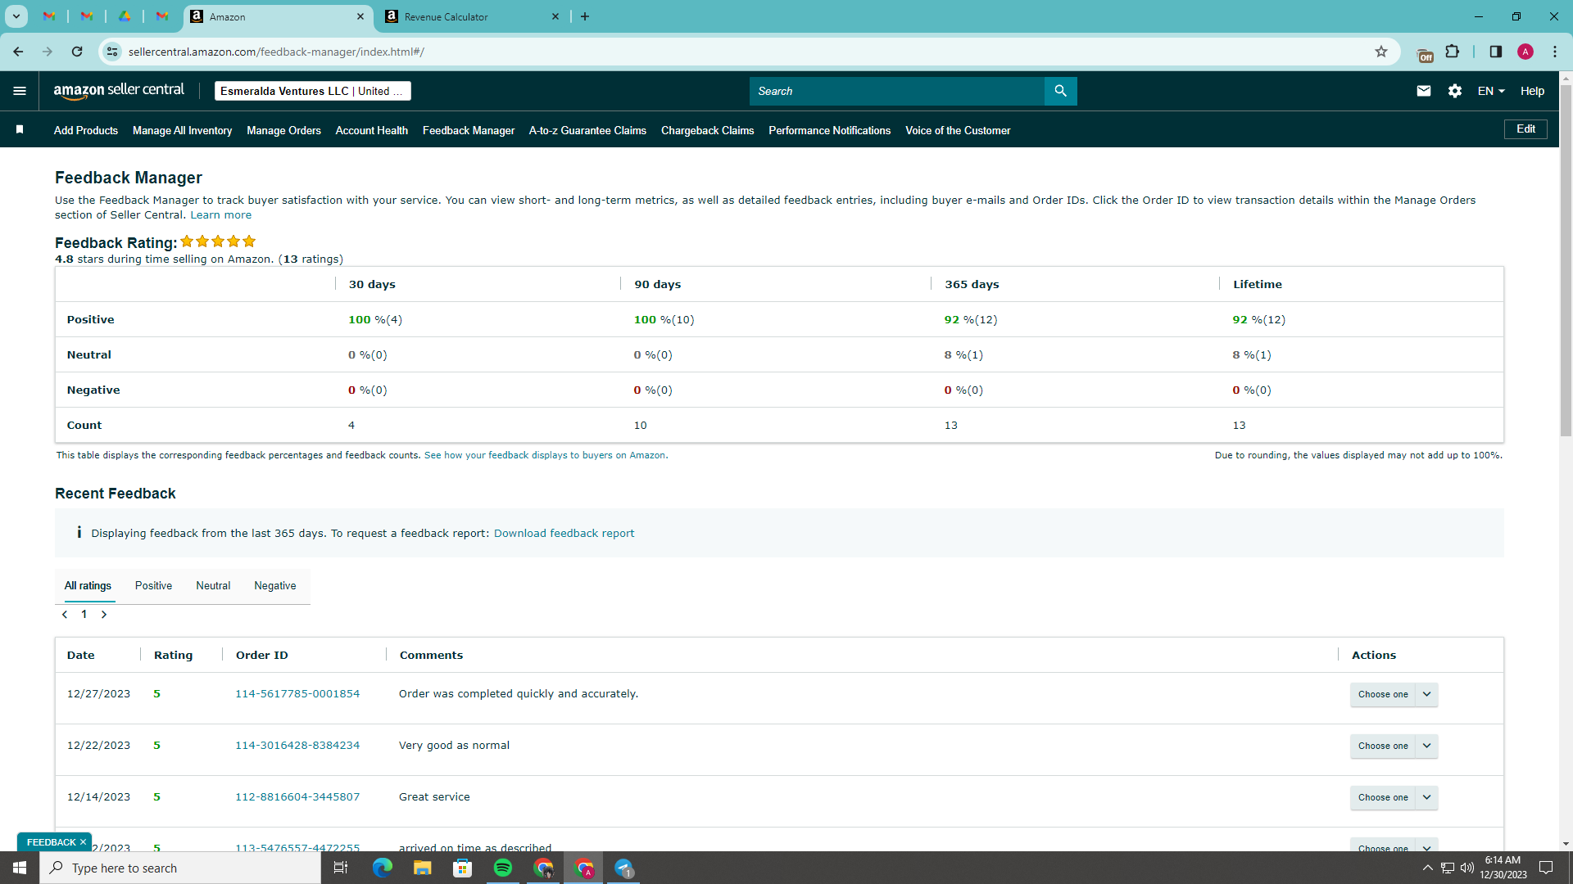
Task: Open the tab search dropdown in Chrome
Action: point(16,16)
